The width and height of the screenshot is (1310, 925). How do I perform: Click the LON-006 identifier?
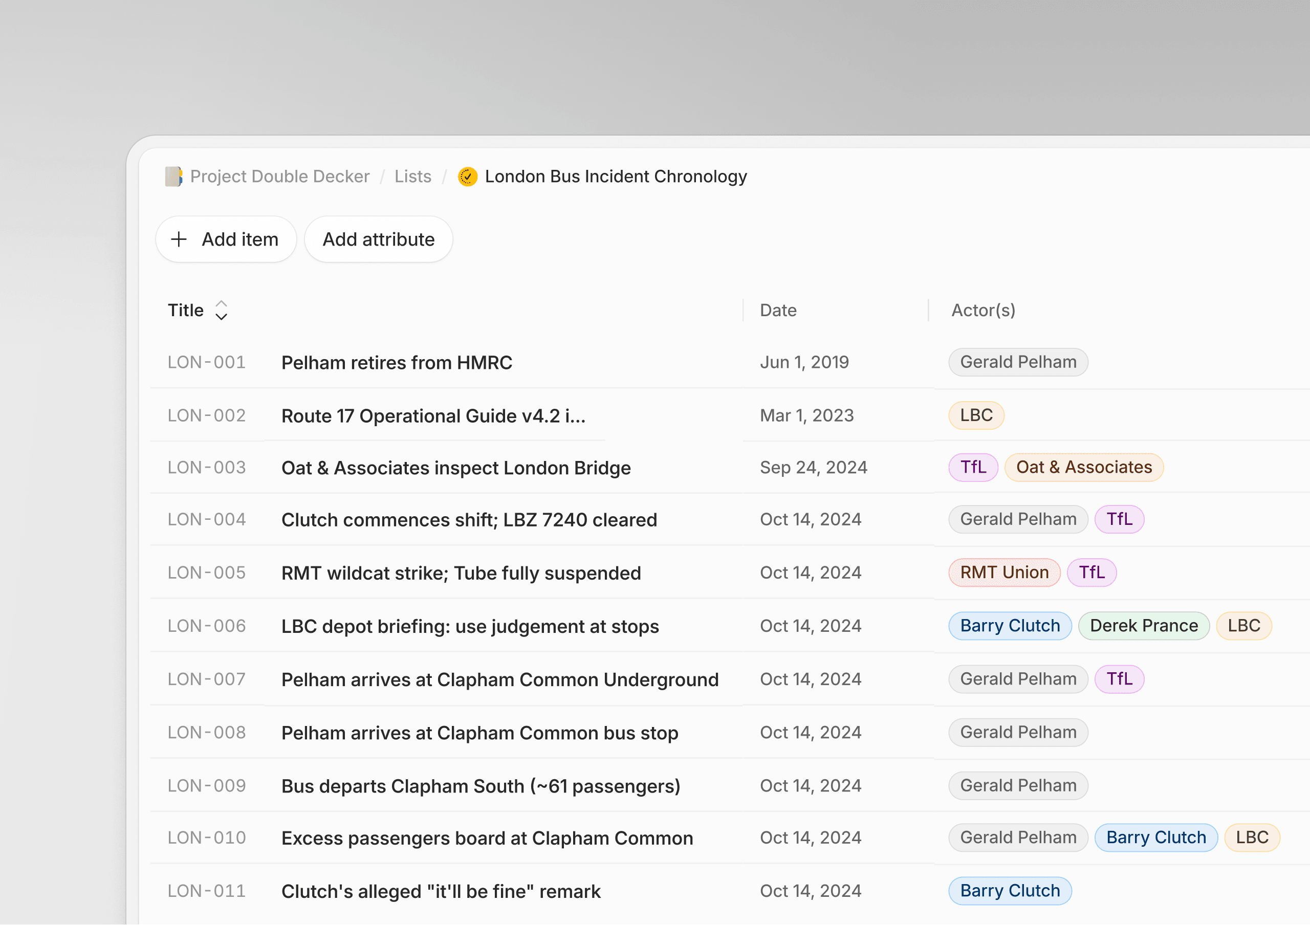coord(207,626)
